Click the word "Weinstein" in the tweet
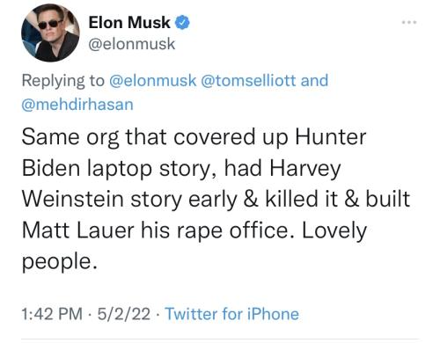440x343 pixels. click(73, 199)
